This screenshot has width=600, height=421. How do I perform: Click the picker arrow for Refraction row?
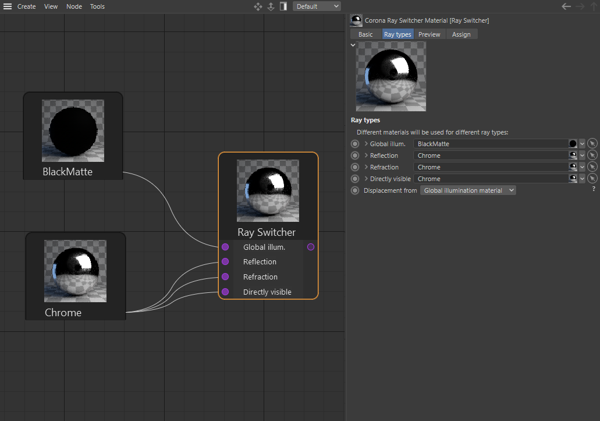click(592, 167)
